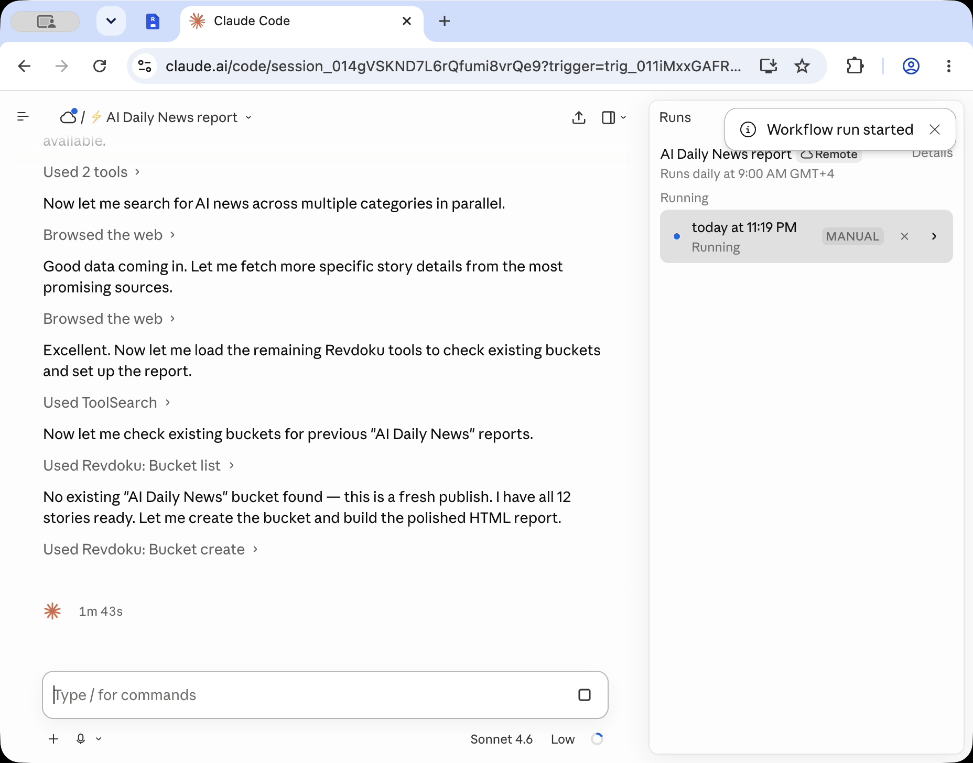
Task: Click the Runs panel heading
Action: click(675, 117)
